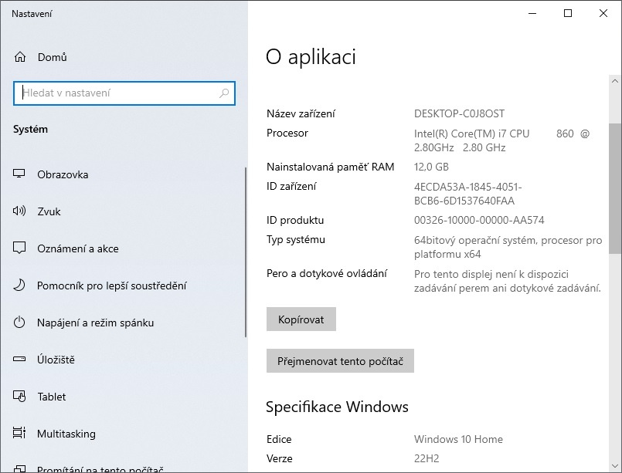
Task: Open Multitasking settings
Action: [19, 434]
